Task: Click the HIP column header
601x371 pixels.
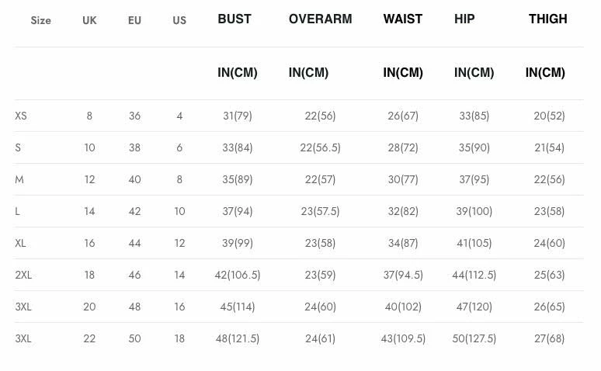Action: [x=464, y=19]
